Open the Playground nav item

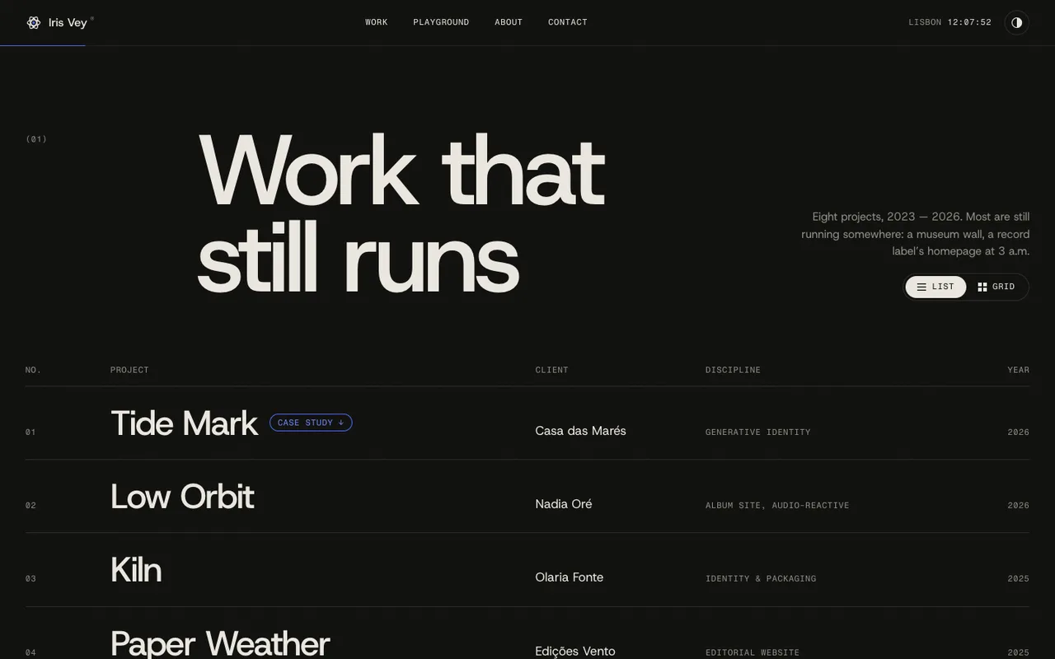[x=441, y=22]
